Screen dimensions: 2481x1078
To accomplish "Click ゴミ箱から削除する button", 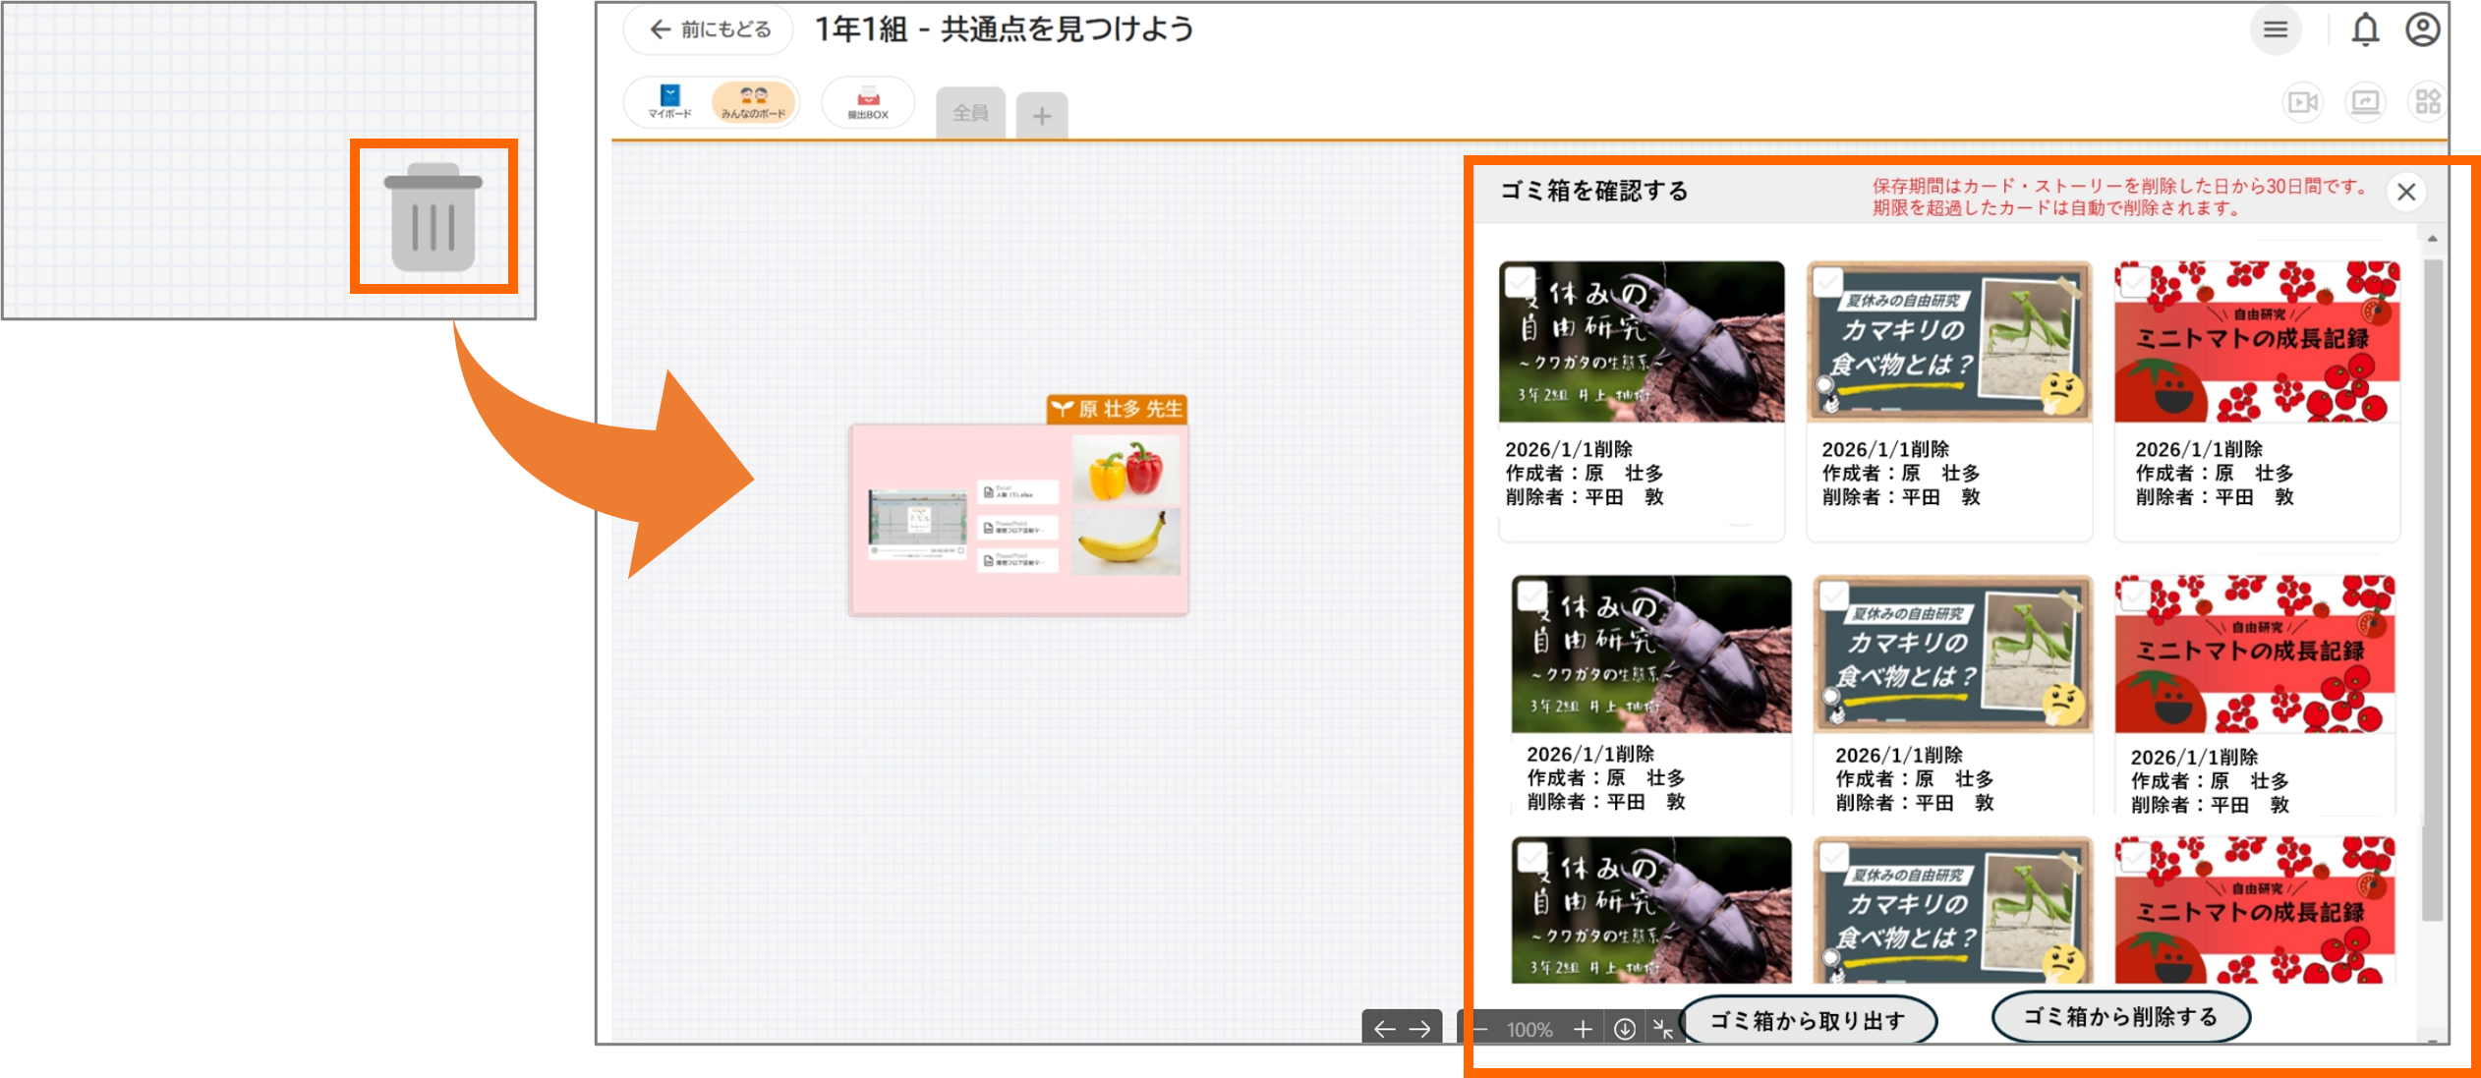I will [x=2120, y=1016].
